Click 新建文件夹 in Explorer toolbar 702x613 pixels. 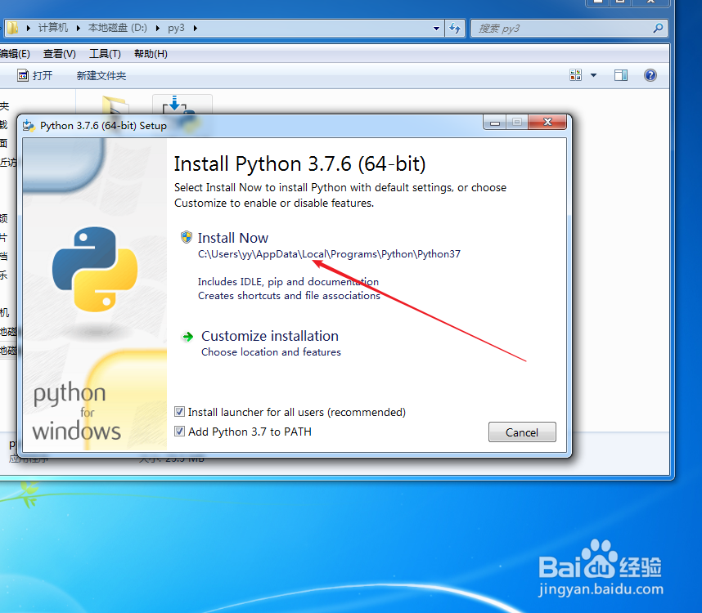[x=101, y=75]
